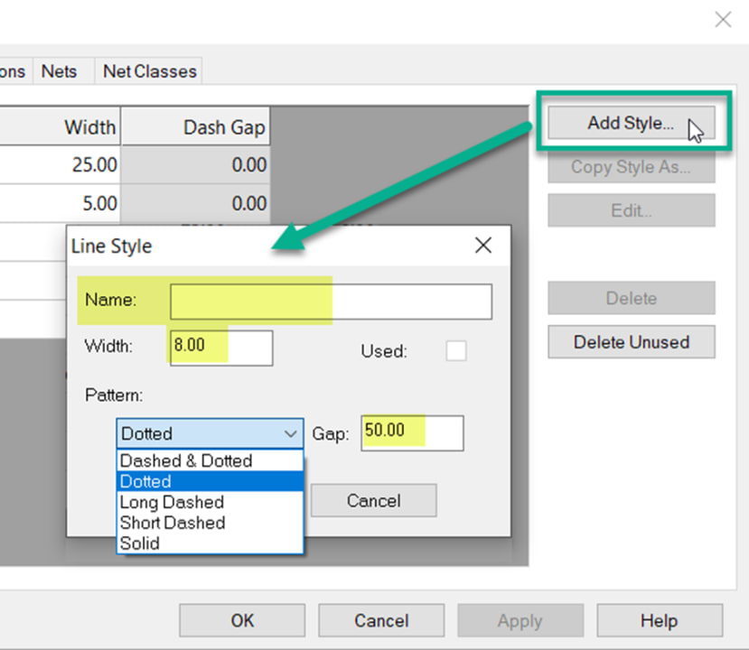
Task: Confirm settings with the OK button
Action: [x=241, y=620]
